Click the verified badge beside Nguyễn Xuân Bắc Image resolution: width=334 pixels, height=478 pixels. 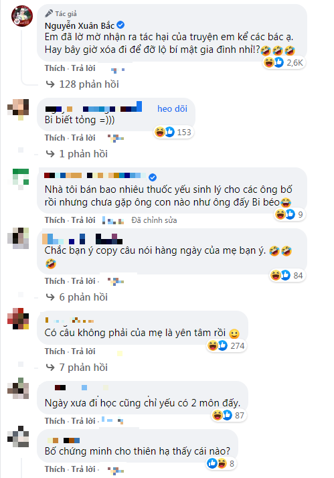pyautogui.click(x=120, y=25)
